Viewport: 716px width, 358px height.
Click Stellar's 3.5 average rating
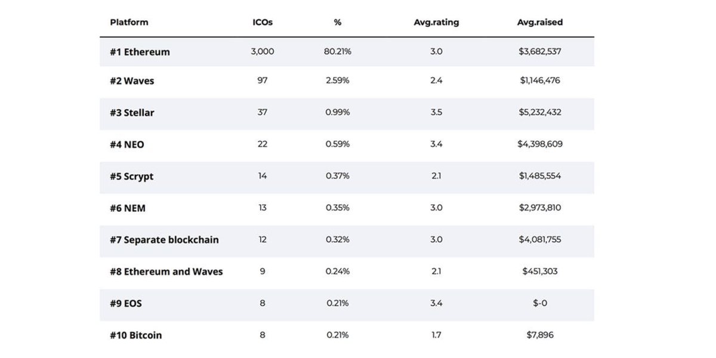[436, 112]
